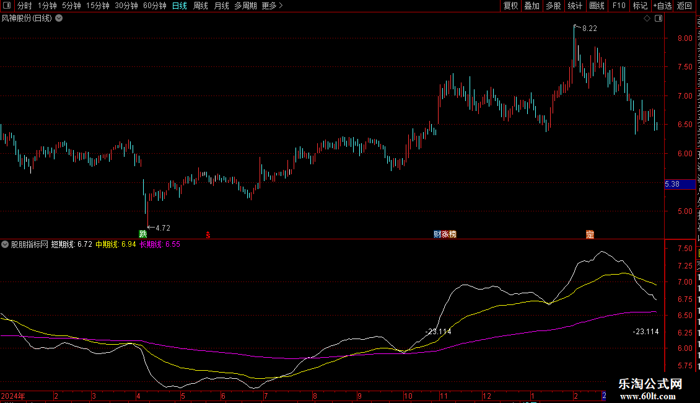The image size is (700, 403).
Task: Select the 60分钟 timeframe tab
Action: [154, 6]
